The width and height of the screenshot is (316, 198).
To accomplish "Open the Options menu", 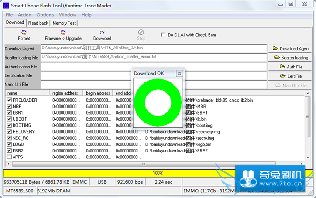I will (45, 15).
